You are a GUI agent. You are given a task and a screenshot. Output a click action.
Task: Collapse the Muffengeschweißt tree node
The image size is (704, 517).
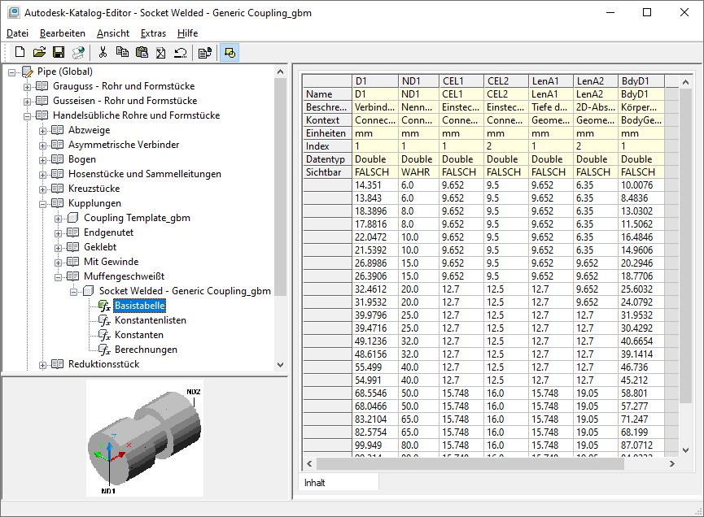tap(59, 276)
